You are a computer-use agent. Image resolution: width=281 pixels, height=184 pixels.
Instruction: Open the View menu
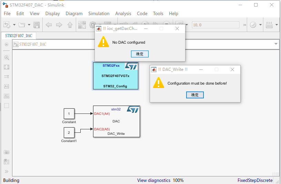34,14
